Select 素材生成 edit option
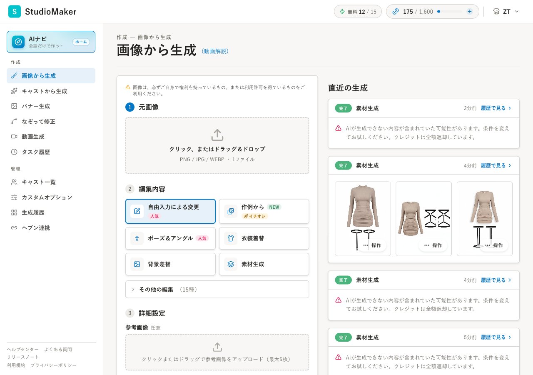 (x=264, y=264)
